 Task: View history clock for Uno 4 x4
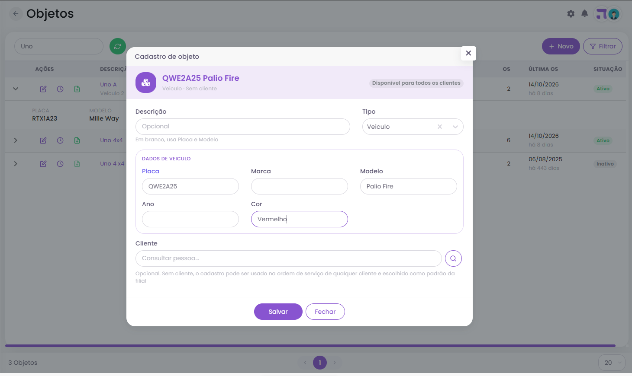(x=60, y=164)
